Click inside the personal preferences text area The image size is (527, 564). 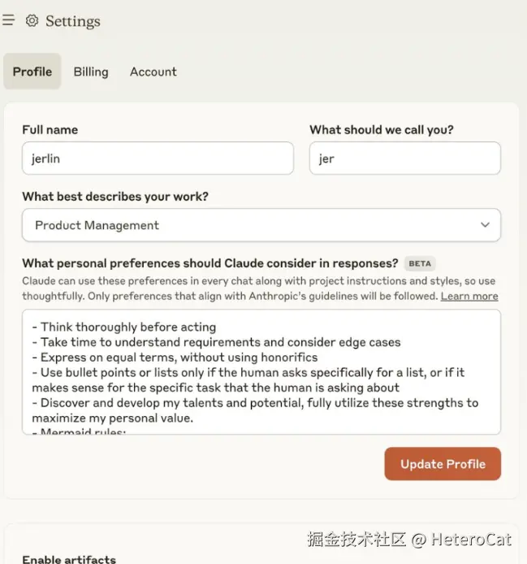point(260,372)
